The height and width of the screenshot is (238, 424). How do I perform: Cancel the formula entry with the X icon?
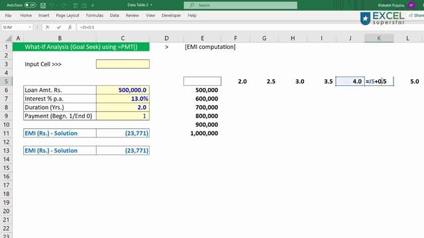click(47, 27)
